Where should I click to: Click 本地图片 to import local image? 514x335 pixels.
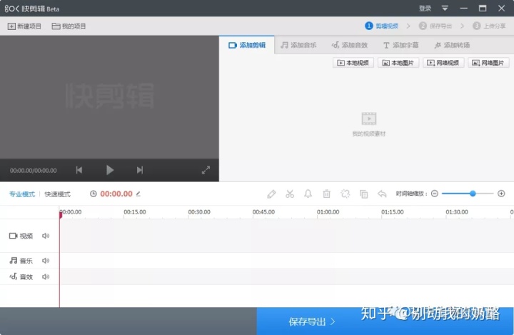[398, 63]
